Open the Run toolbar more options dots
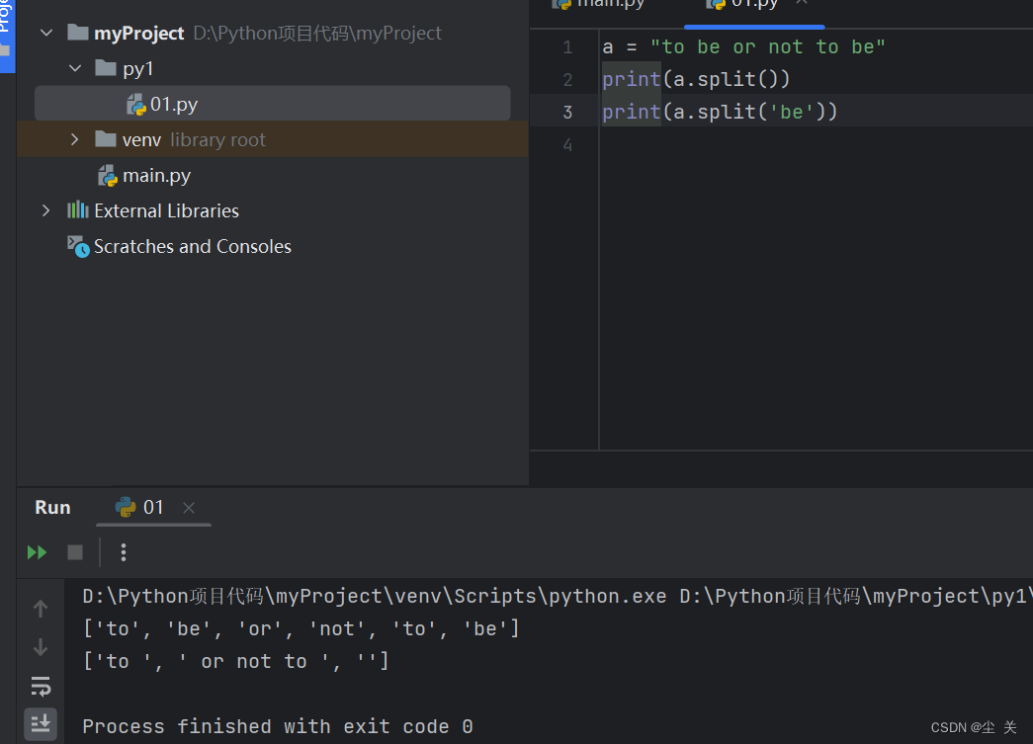Screen dimensions: 1033x744 [x=124, y=552]
